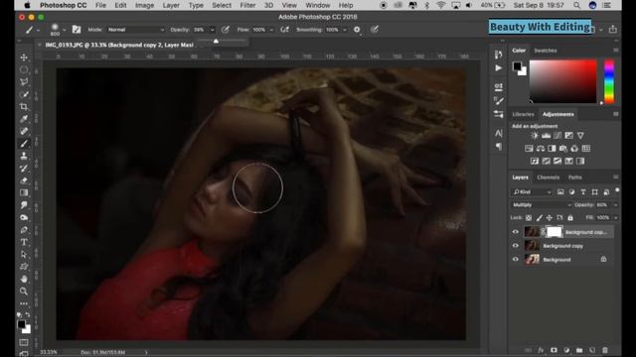Hide the Background layer
Image resolution: width=636 pixels, height=357 pixels.
click(516, 260)
